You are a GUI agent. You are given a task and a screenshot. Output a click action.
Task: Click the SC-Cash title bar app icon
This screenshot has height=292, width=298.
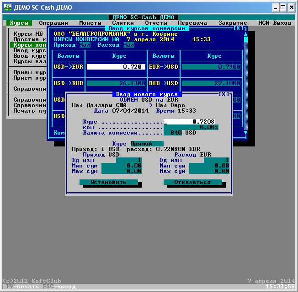coord(8,7)
